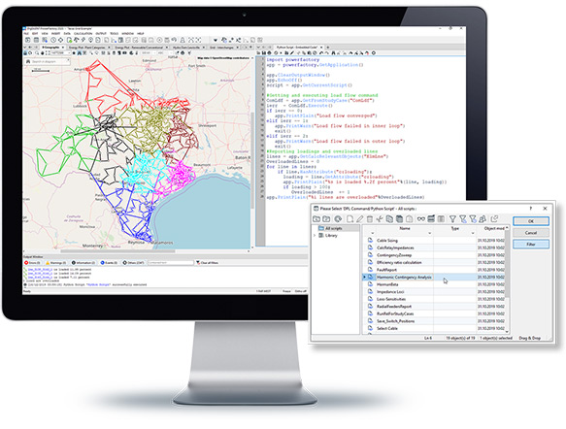Open the OUTPUT menu
The height and width of the screenshot is (429, 566).
101,34
